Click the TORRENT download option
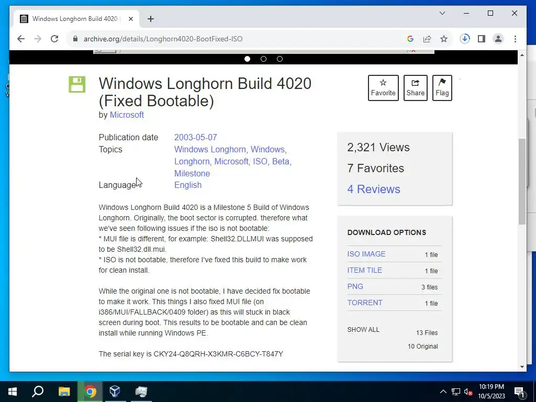536x402 pixels. click(x=365, y=303)
